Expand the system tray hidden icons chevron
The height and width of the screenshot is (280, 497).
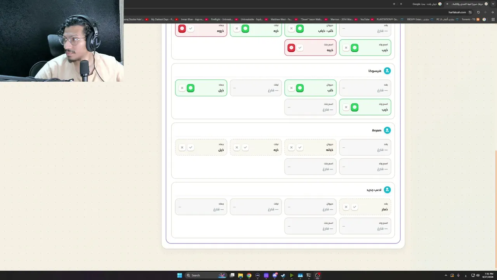pos(446,275)
